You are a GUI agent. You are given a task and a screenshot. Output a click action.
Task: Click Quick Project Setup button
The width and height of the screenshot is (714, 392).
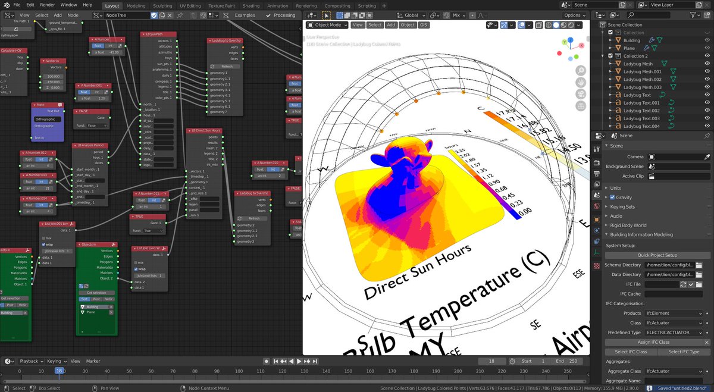pyautogui.click(x=657, y=255)
